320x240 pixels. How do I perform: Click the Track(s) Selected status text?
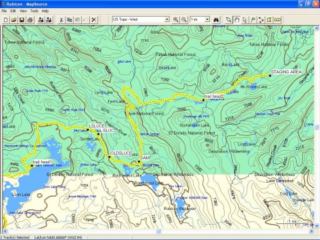(x=15, y=237)
